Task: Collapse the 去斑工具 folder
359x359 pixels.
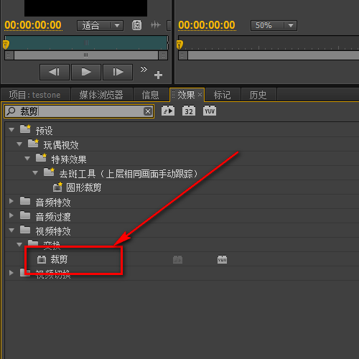Action: click(x=35, y=173)
